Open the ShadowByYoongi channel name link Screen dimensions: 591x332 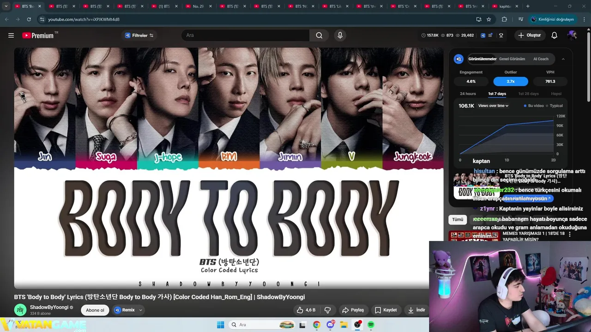tap(49, 307)
